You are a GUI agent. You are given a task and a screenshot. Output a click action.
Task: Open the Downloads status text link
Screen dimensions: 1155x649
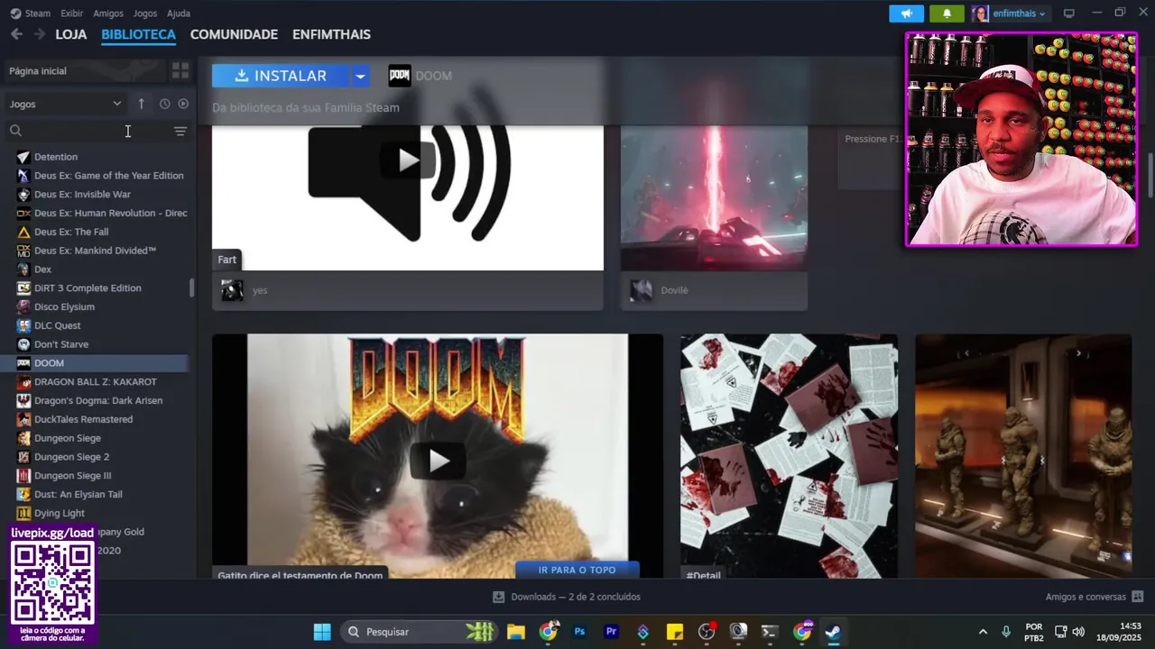click(576, 597)
